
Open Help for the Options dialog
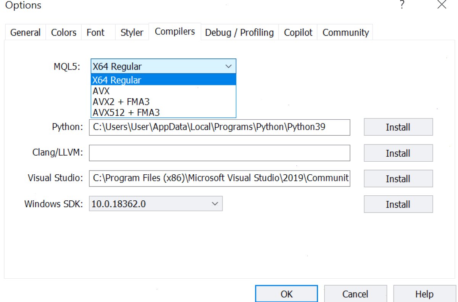[424, 294]
